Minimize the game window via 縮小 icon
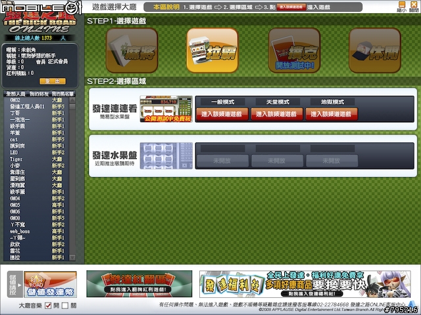 pyautogui.click(x=402, y=6)
